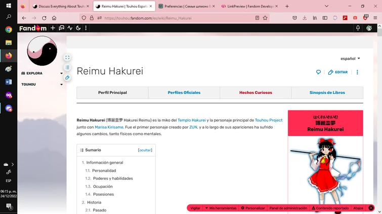Open the user avatar menu

pyautogui.click(x=369, y=28)
